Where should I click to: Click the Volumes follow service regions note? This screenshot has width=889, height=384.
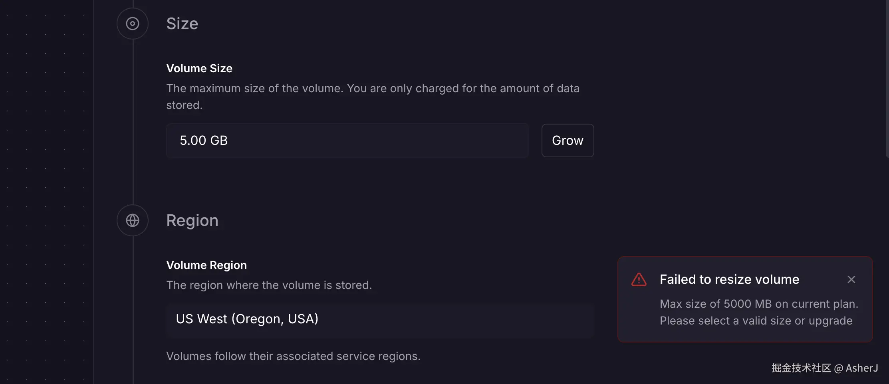click(293, 356)
